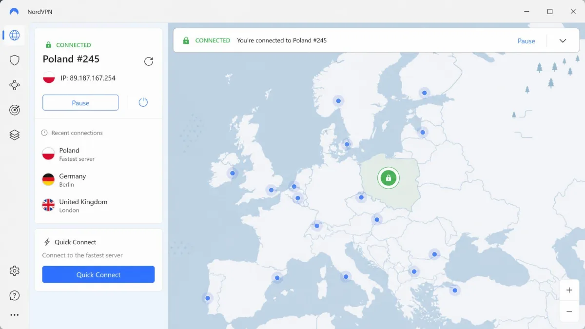
Task: Select the Italy server dot on map
Action: (346, 277)
